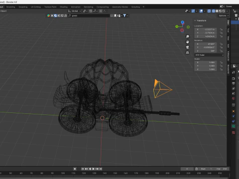239x179 pixels.
Task: Open the Options dropdown in the viewport header
Action: coord(224,15)
